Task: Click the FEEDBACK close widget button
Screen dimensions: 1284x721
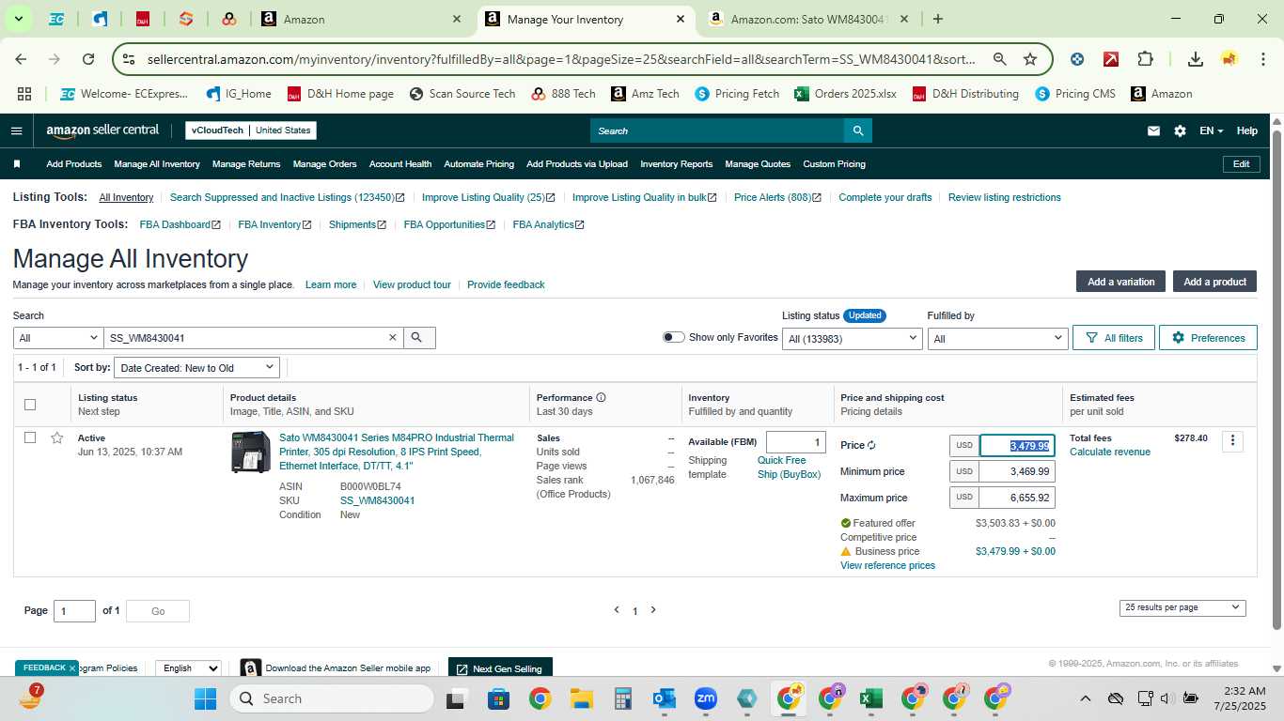Action: pyautogui.click(x=71, y=667)
